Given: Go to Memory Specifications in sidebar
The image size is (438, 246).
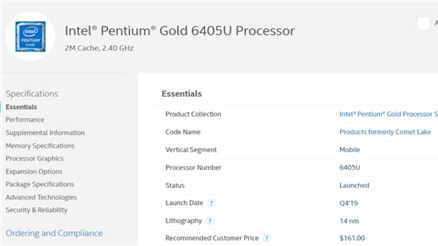Looking at the screenshot, I should click(40, 146).
